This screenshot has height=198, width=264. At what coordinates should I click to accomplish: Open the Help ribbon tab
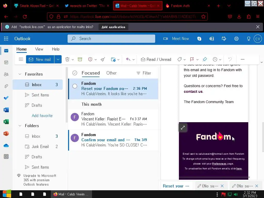[56, 49]
